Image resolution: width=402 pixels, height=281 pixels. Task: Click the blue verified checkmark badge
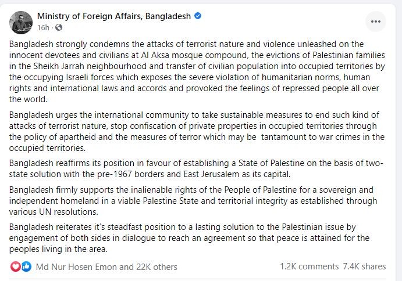198,16
